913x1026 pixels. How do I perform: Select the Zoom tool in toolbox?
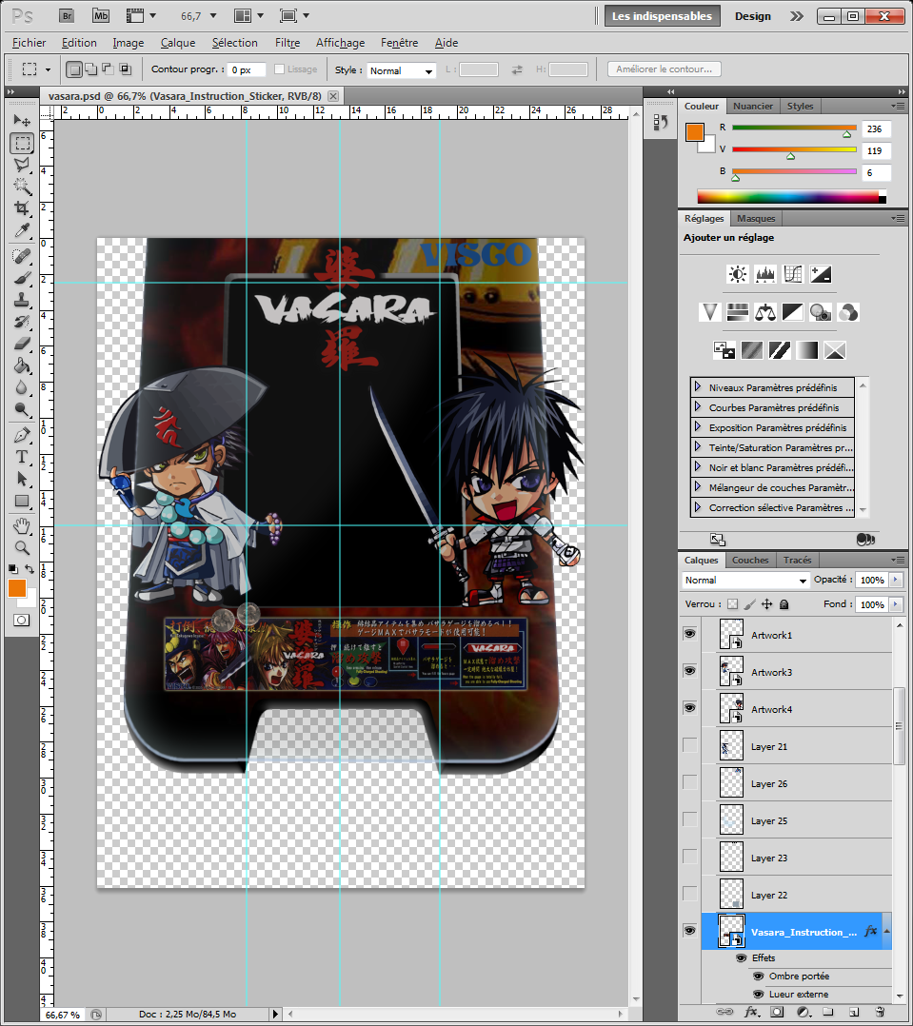click(x=22, y=547)
